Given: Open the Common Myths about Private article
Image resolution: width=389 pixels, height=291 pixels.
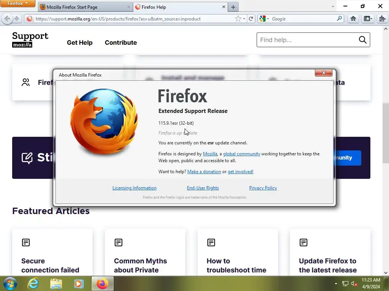Looking at the screenshot, I should [141, 265].
